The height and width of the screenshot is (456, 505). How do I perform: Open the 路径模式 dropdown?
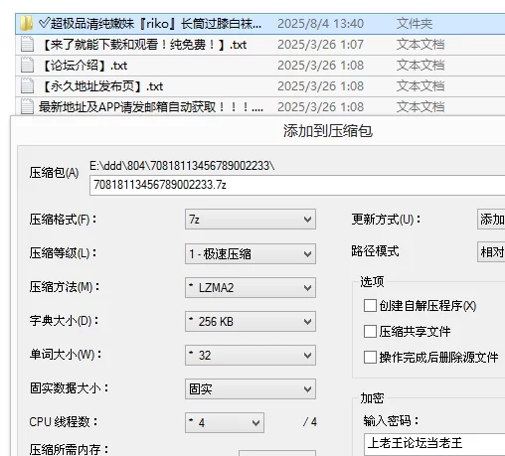pos(491,252)
